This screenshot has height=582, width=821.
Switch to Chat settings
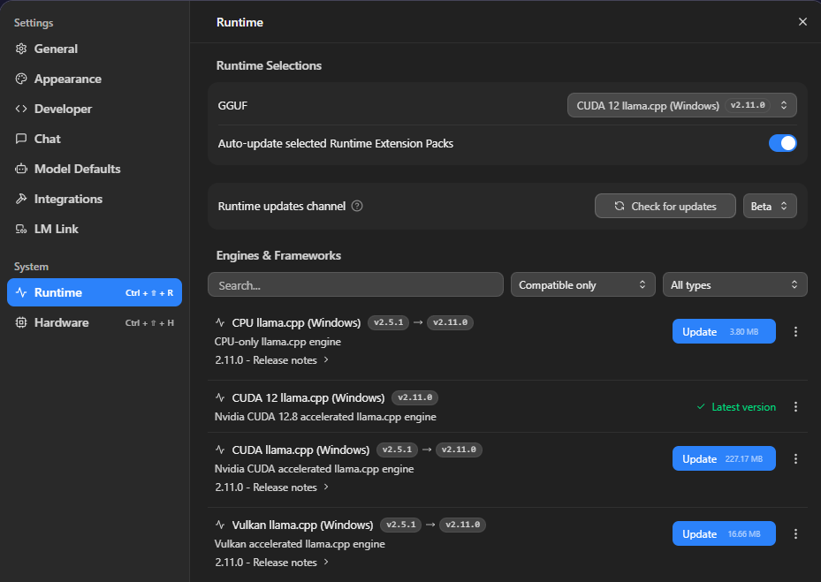click(x=95, y=139)
